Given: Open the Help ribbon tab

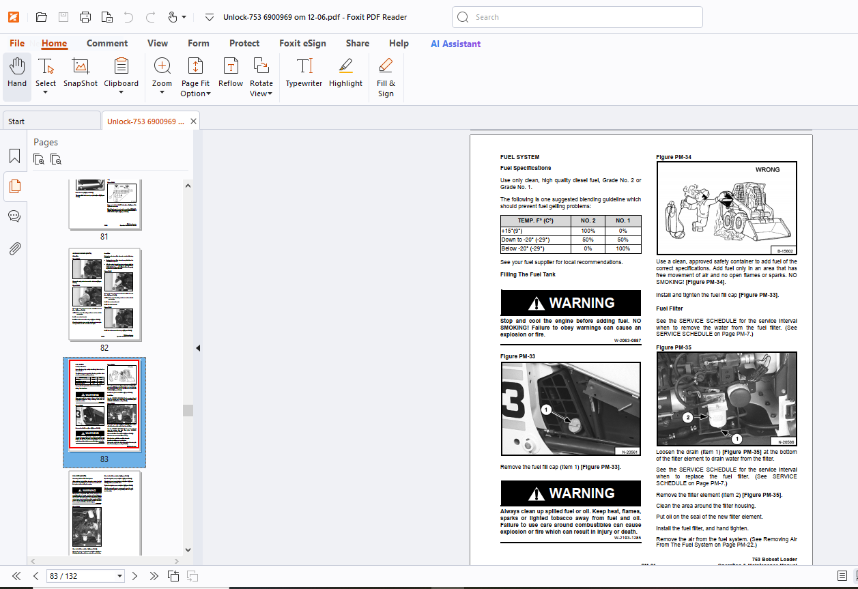Looking at the screenshot, I should (399, 43).
